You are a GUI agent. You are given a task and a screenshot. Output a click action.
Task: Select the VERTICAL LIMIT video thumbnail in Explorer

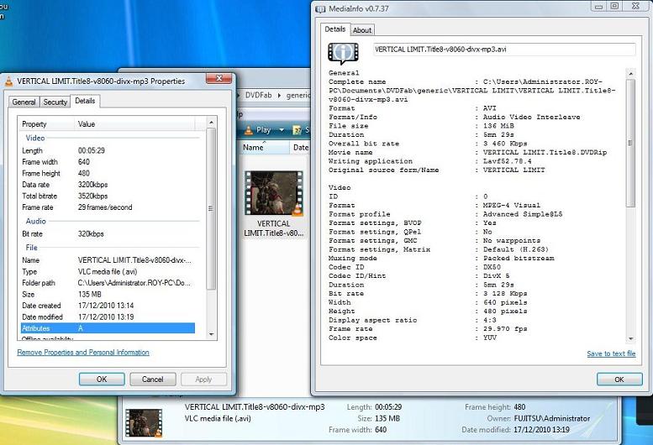(274, 193)
